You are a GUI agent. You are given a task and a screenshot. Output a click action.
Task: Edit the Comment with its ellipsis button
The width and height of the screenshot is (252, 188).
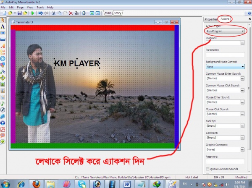(x=242, y=138)
